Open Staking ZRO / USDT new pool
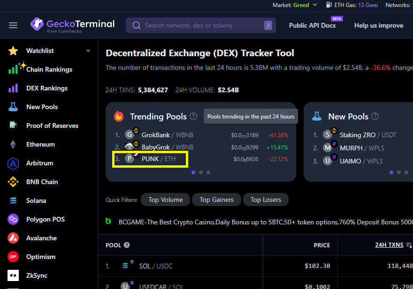The width and height of the screenshot is (413, 289). click(367, 135)
